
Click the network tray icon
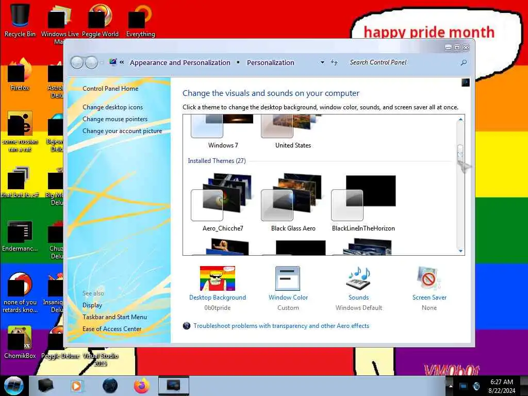[464, 386]
